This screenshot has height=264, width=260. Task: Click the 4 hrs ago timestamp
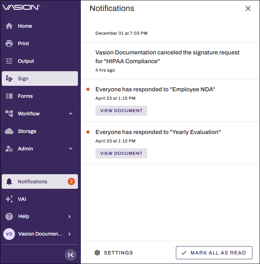coord(105,70)
